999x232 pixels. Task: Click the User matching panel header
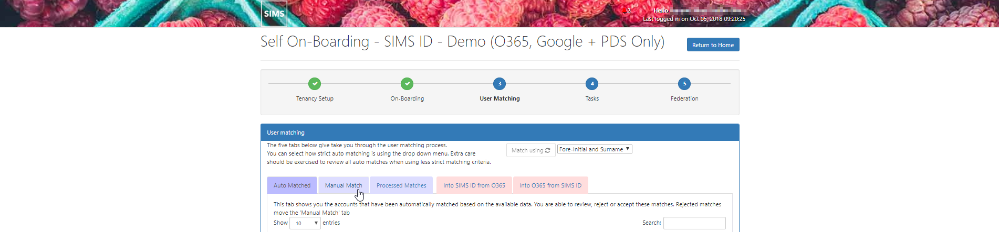[x=499, y=132]
